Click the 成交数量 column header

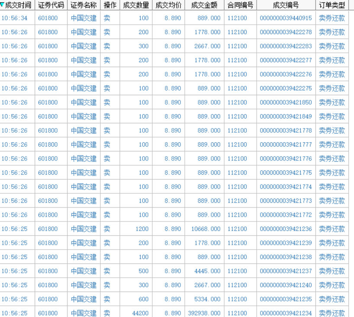point(136,5)
